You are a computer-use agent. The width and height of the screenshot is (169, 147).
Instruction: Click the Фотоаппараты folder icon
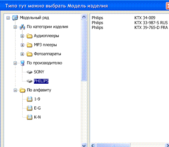point(29,54)
